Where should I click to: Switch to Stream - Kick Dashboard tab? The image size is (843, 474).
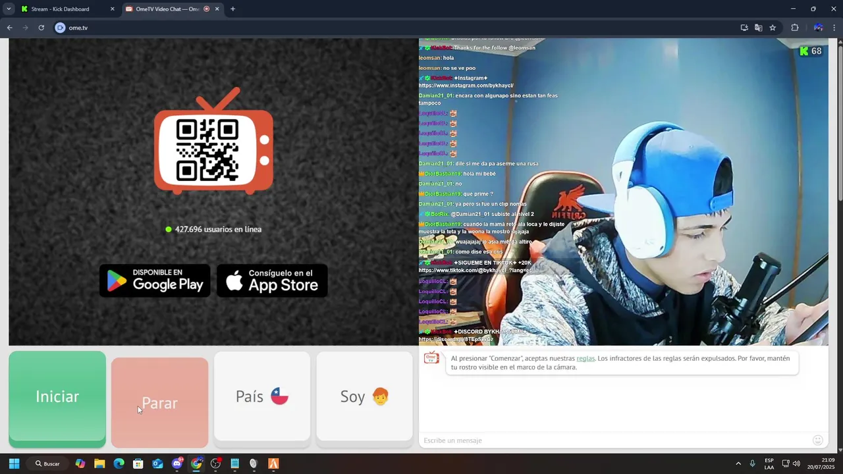pos(61,9)
